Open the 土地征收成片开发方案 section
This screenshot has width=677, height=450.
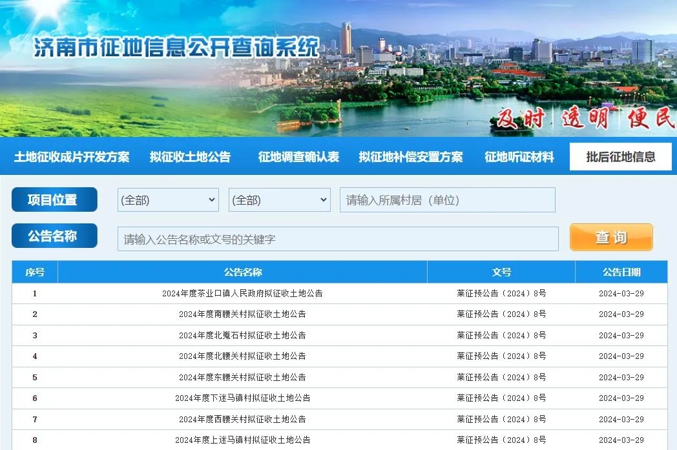click(71, 157)
